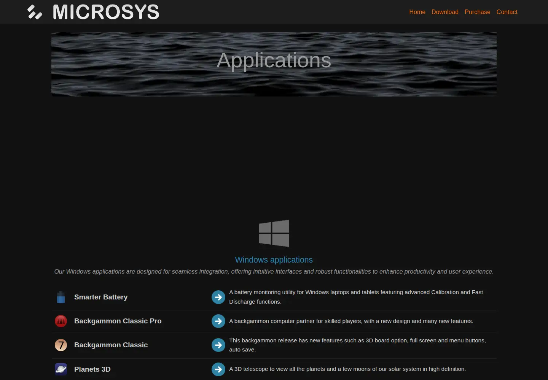Open the Contact page
The image size is (548, 380).
(507, 12)
